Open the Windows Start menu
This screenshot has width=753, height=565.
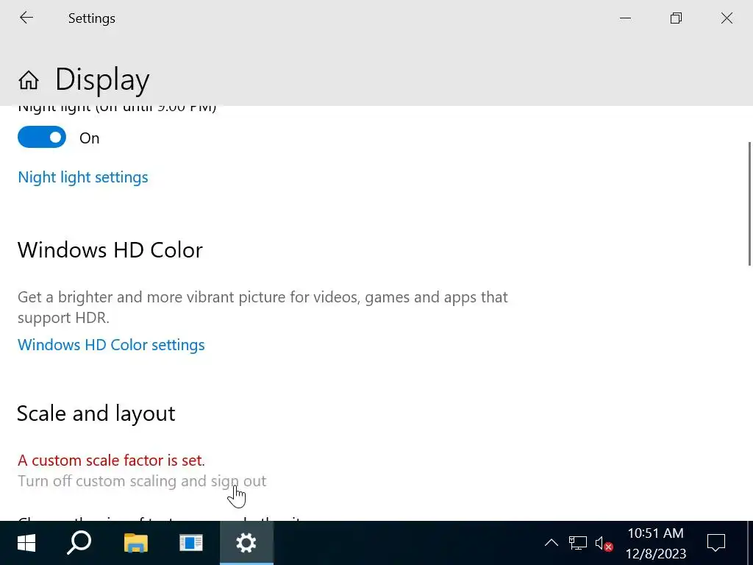tap(26, 544)
